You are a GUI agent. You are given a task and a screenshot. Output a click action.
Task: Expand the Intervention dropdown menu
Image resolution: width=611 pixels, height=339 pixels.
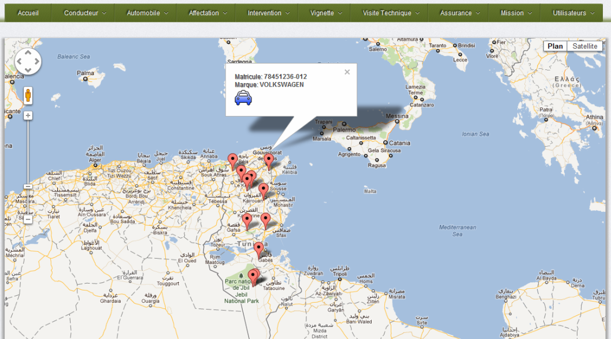(268, 13)
